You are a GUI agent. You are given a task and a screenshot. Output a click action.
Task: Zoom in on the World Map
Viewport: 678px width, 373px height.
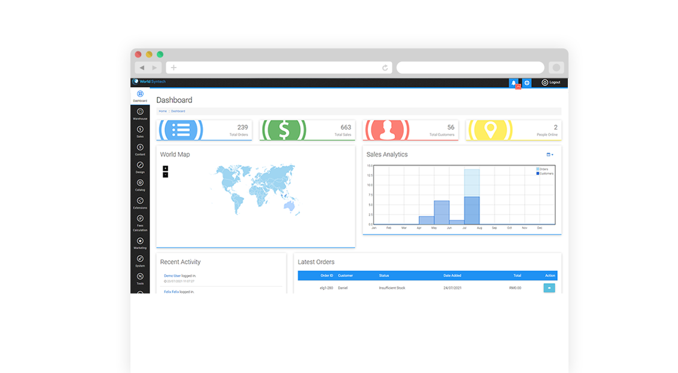(165, 168)
